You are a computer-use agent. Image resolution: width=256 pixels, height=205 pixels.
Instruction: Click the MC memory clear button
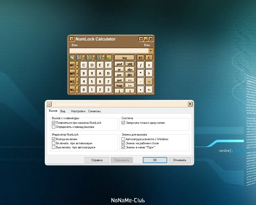tap(72, 65)
